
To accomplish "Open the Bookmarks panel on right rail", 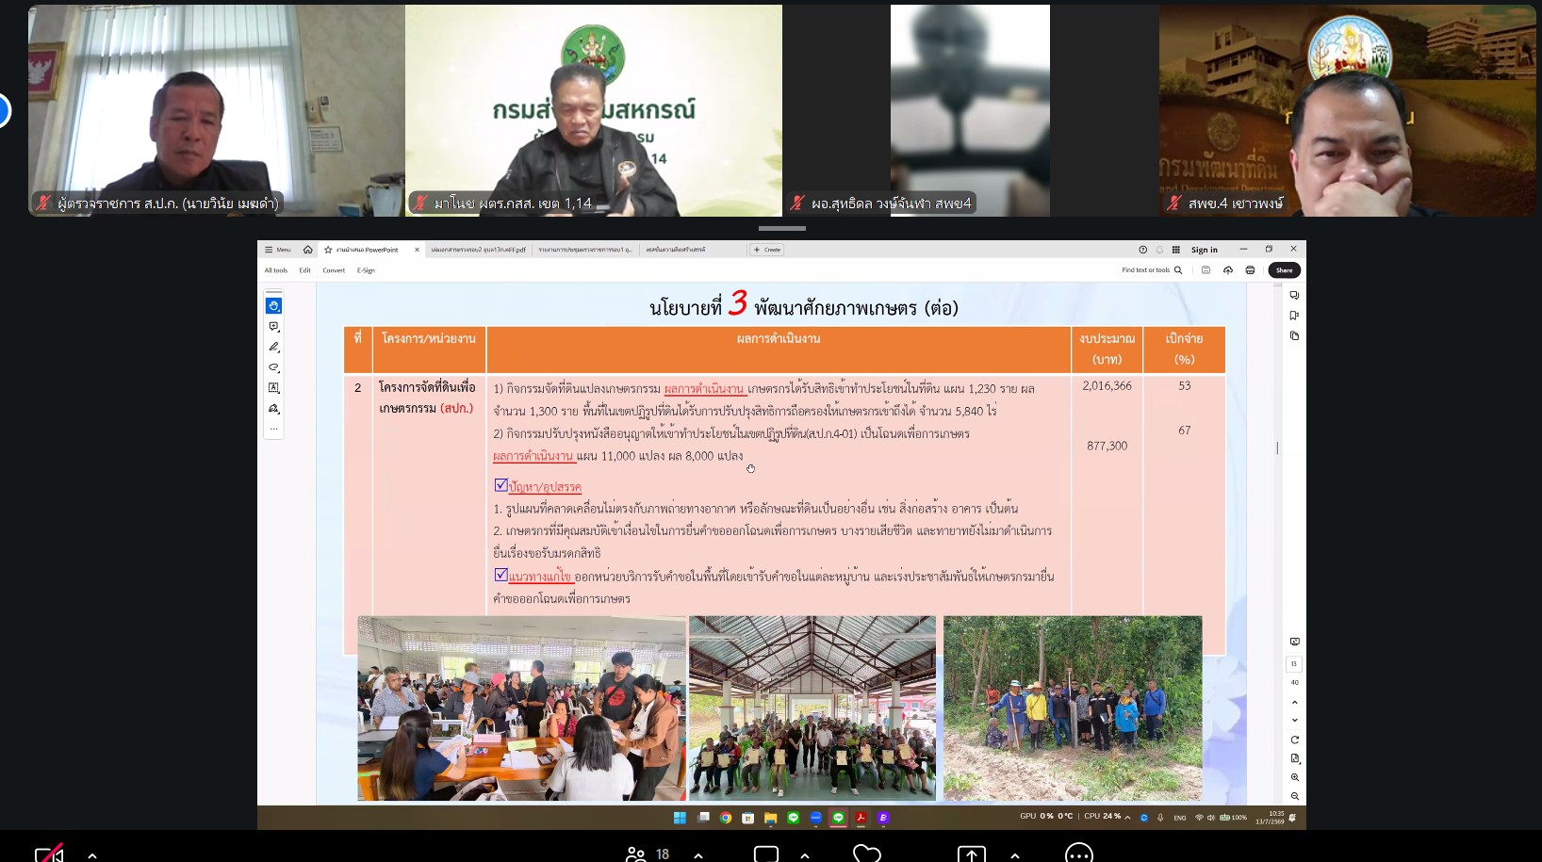I will tap(1294, 316).
